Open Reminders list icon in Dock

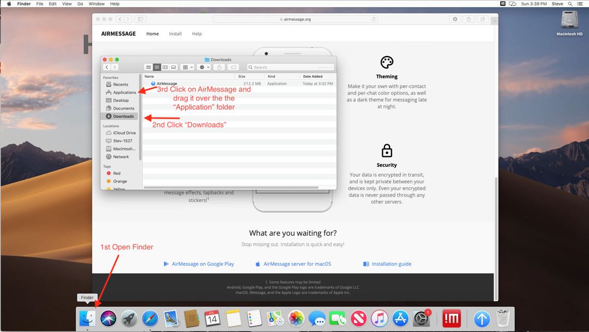(254, 318)
